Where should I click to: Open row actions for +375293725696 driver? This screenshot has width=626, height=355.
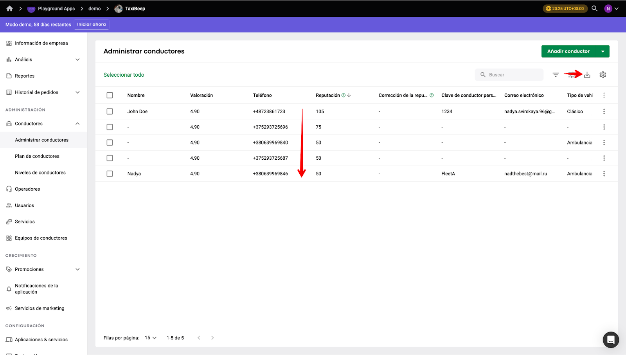coord(604,127)
